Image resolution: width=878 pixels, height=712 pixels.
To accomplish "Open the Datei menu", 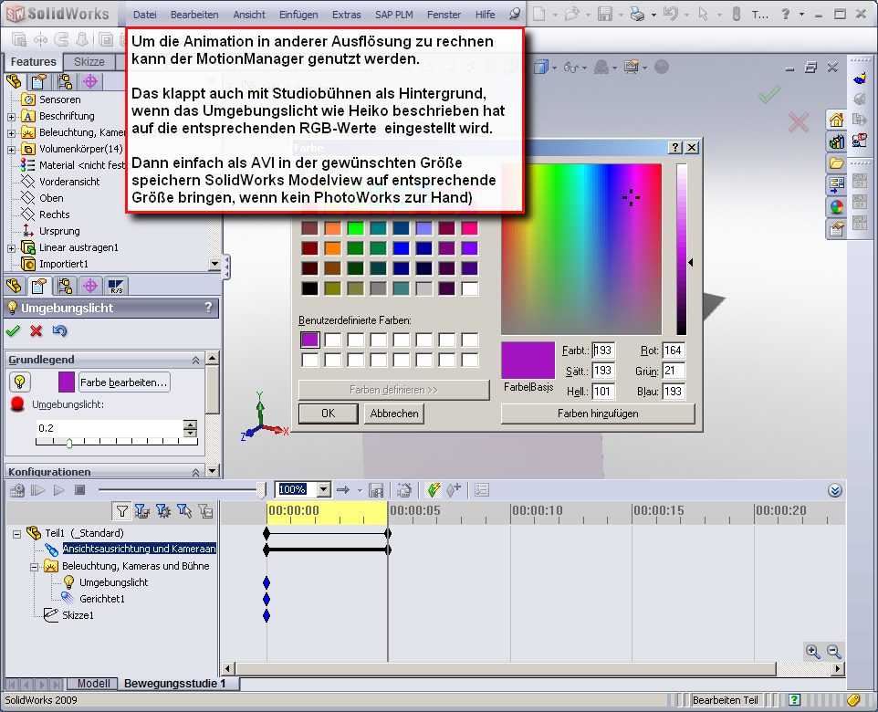I will coord(144,15).
